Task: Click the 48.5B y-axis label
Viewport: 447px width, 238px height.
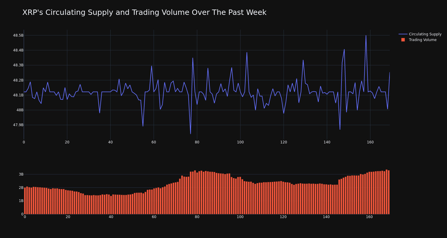Action: click(18, 35)
